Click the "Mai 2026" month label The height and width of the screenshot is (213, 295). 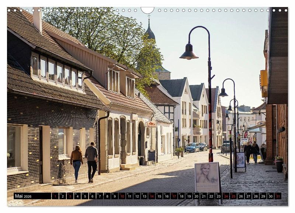23,196
